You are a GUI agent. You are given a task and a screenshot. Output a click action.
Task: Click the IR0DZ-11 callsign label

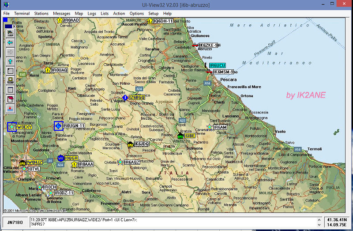click(x=64, y=193)
